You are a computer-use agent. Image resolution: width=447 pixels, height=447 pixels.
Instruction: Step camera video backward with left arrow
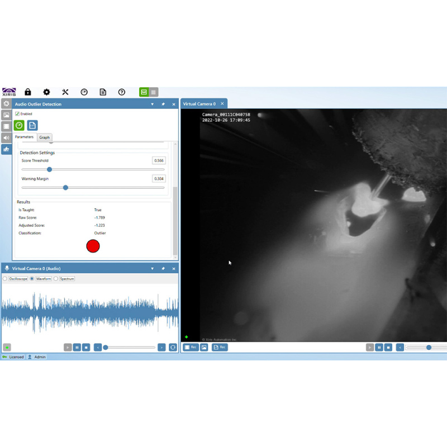point(400,348)
